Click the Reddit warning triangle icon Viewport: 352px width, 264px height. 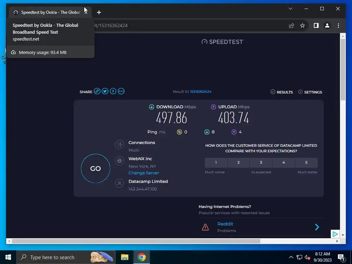click(x=206, y=227)
